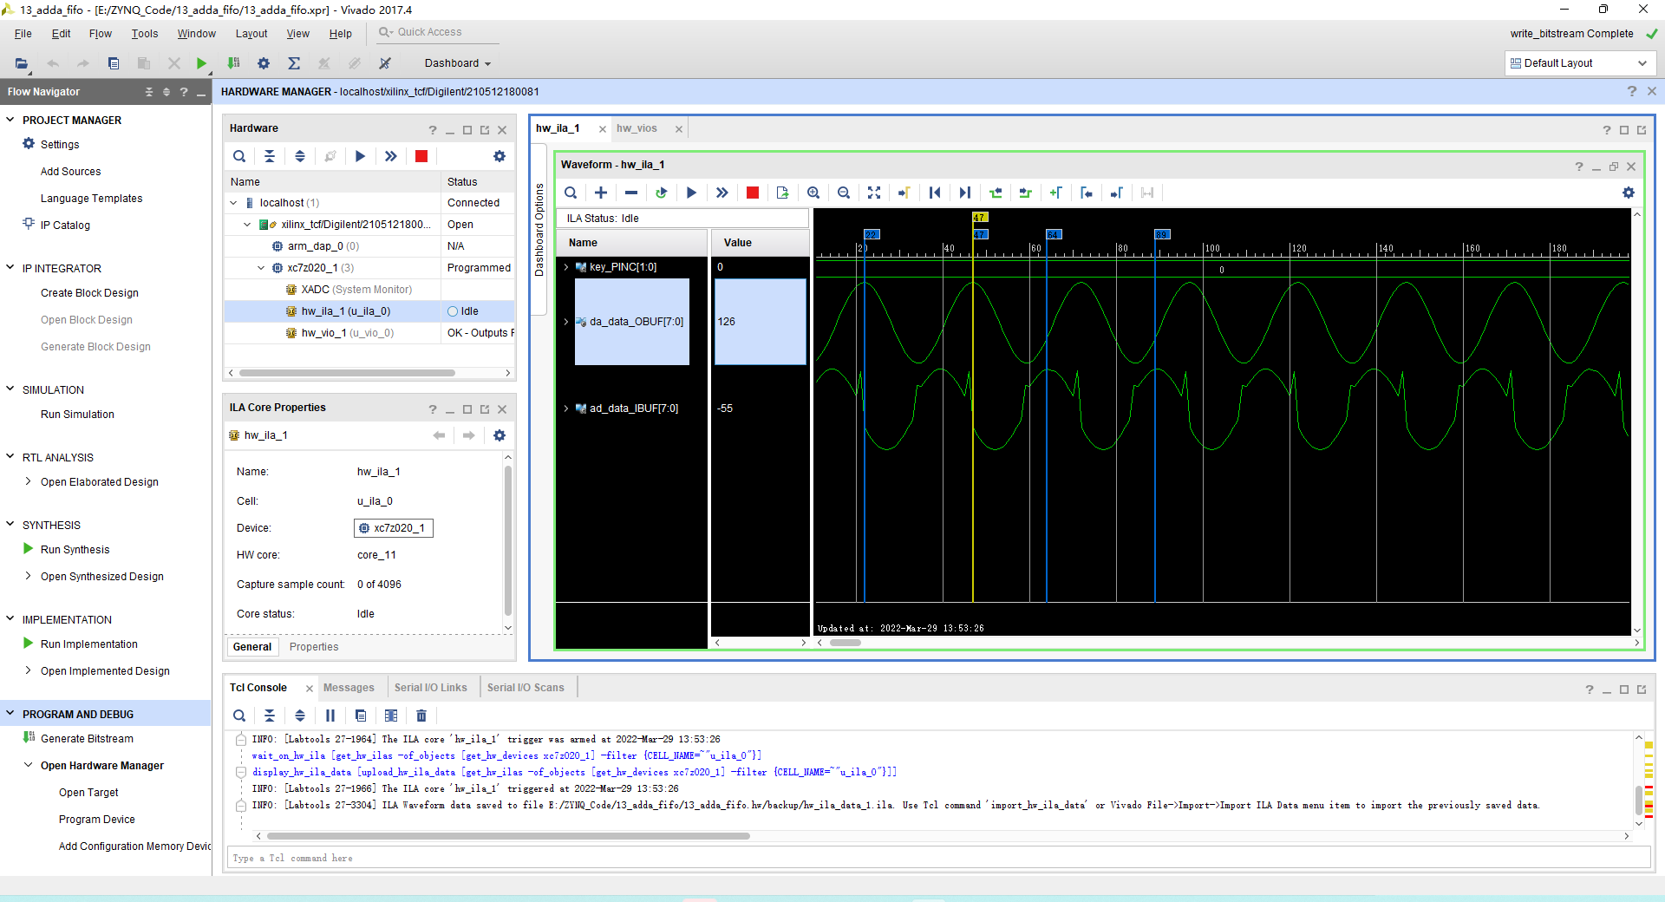Open the Dashboard dropdown
The width and height of the screenshot is (1665, 902).
pyautogui.click(x=457, y=63)
